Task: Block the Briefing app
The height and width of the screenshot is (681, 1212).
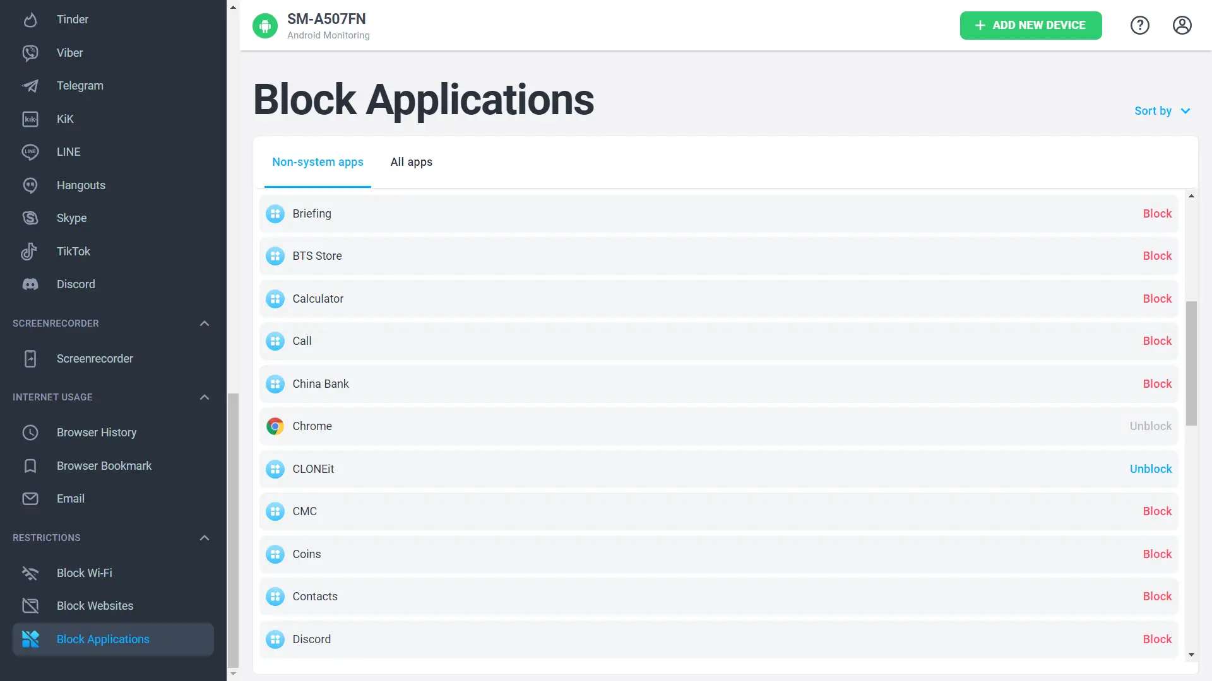Action: coord(1157,214)
